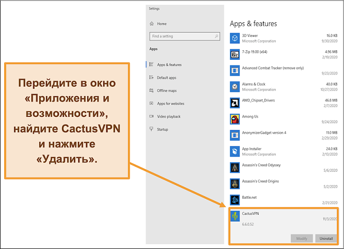The width and height of the screenshot is (344, 249).
Task: Focus the Find a setting search box
Action: click(x=185, y=36)
